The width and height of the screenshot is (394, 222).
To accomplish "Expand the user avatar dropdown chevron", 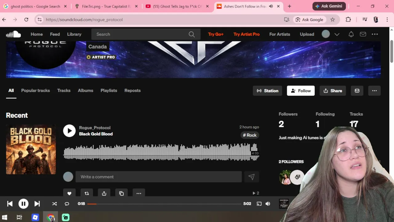I will point(337,34).
